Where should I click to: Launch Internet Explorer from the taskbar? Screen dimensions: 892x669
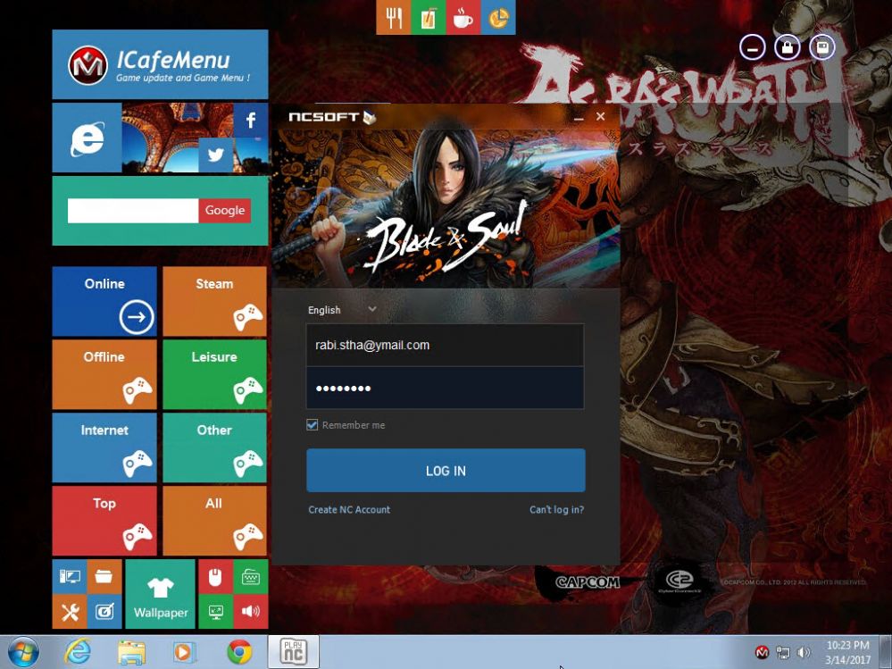point(78,652)
